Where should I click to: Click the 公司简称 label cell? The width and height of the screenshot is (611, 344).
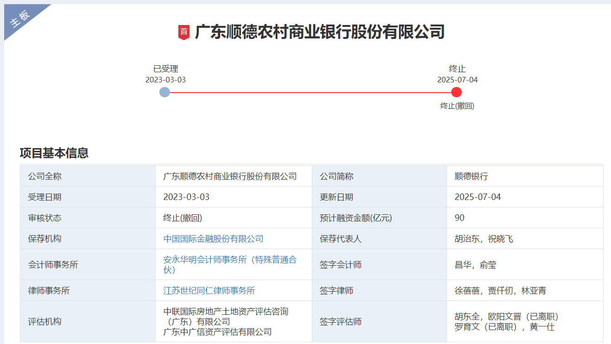tap(379, 176)
